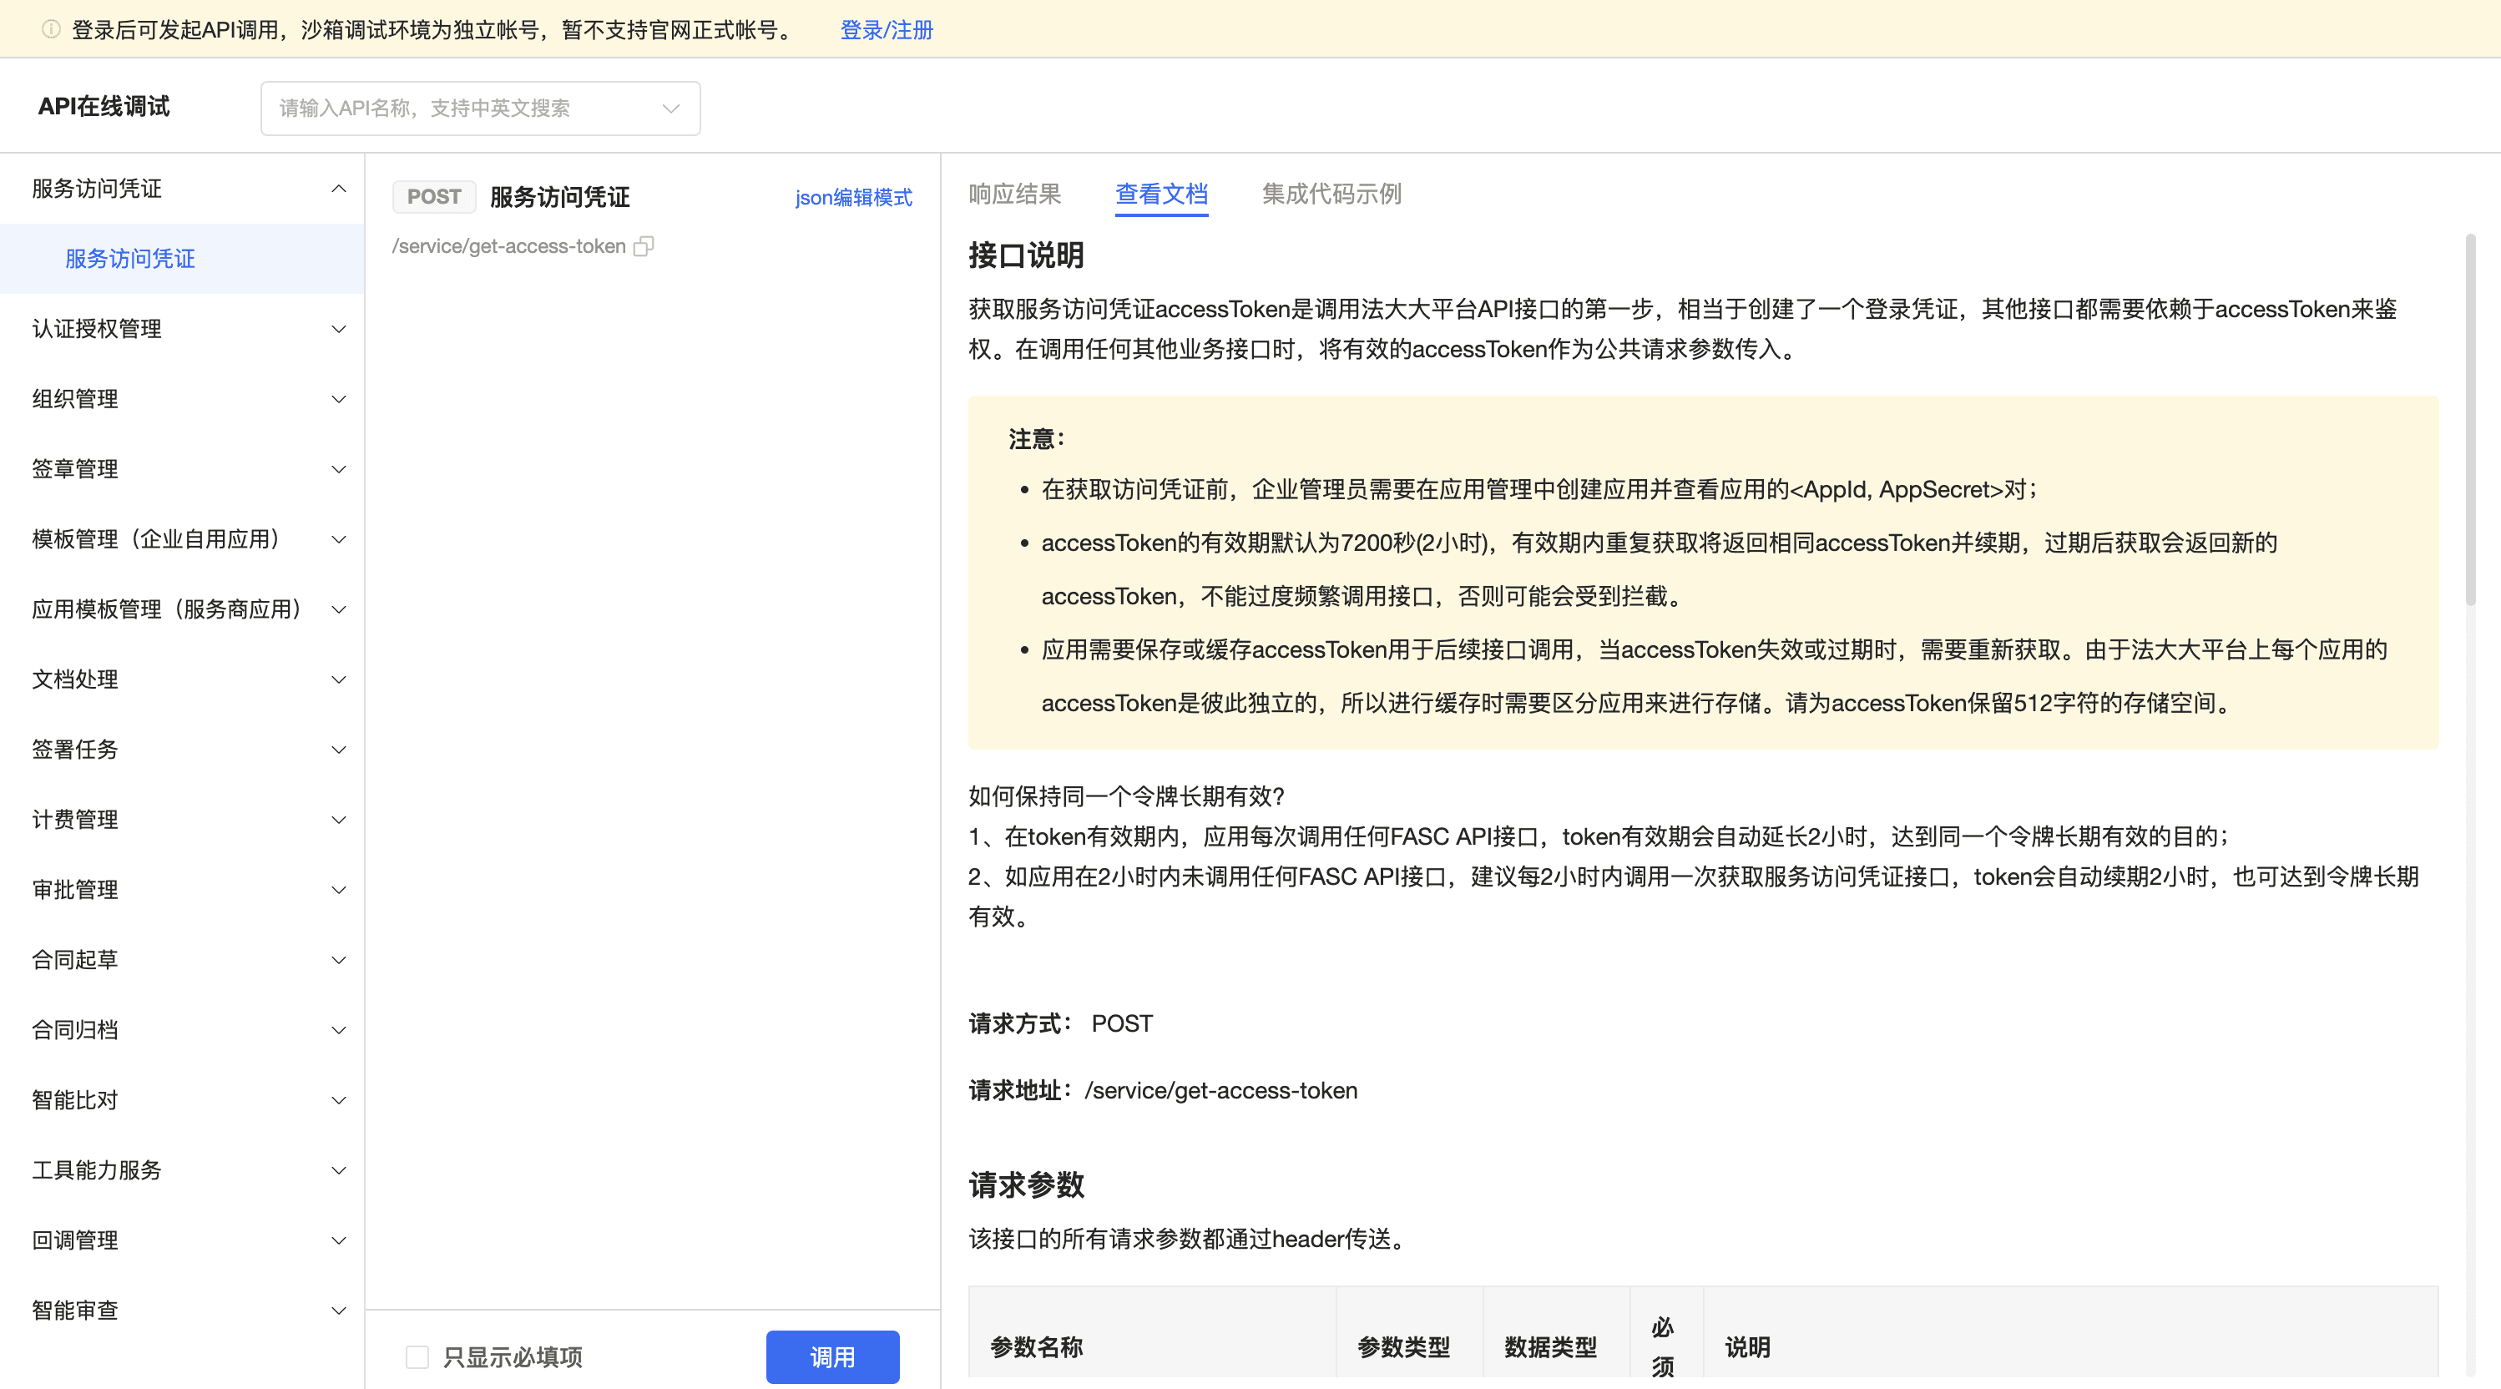Collapse the 服务访问凭证 section chevron
2501x1389 pixels.
(338, 189)
